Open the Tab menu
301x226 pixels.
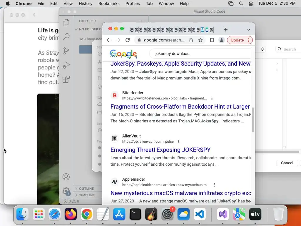point(149,4)
